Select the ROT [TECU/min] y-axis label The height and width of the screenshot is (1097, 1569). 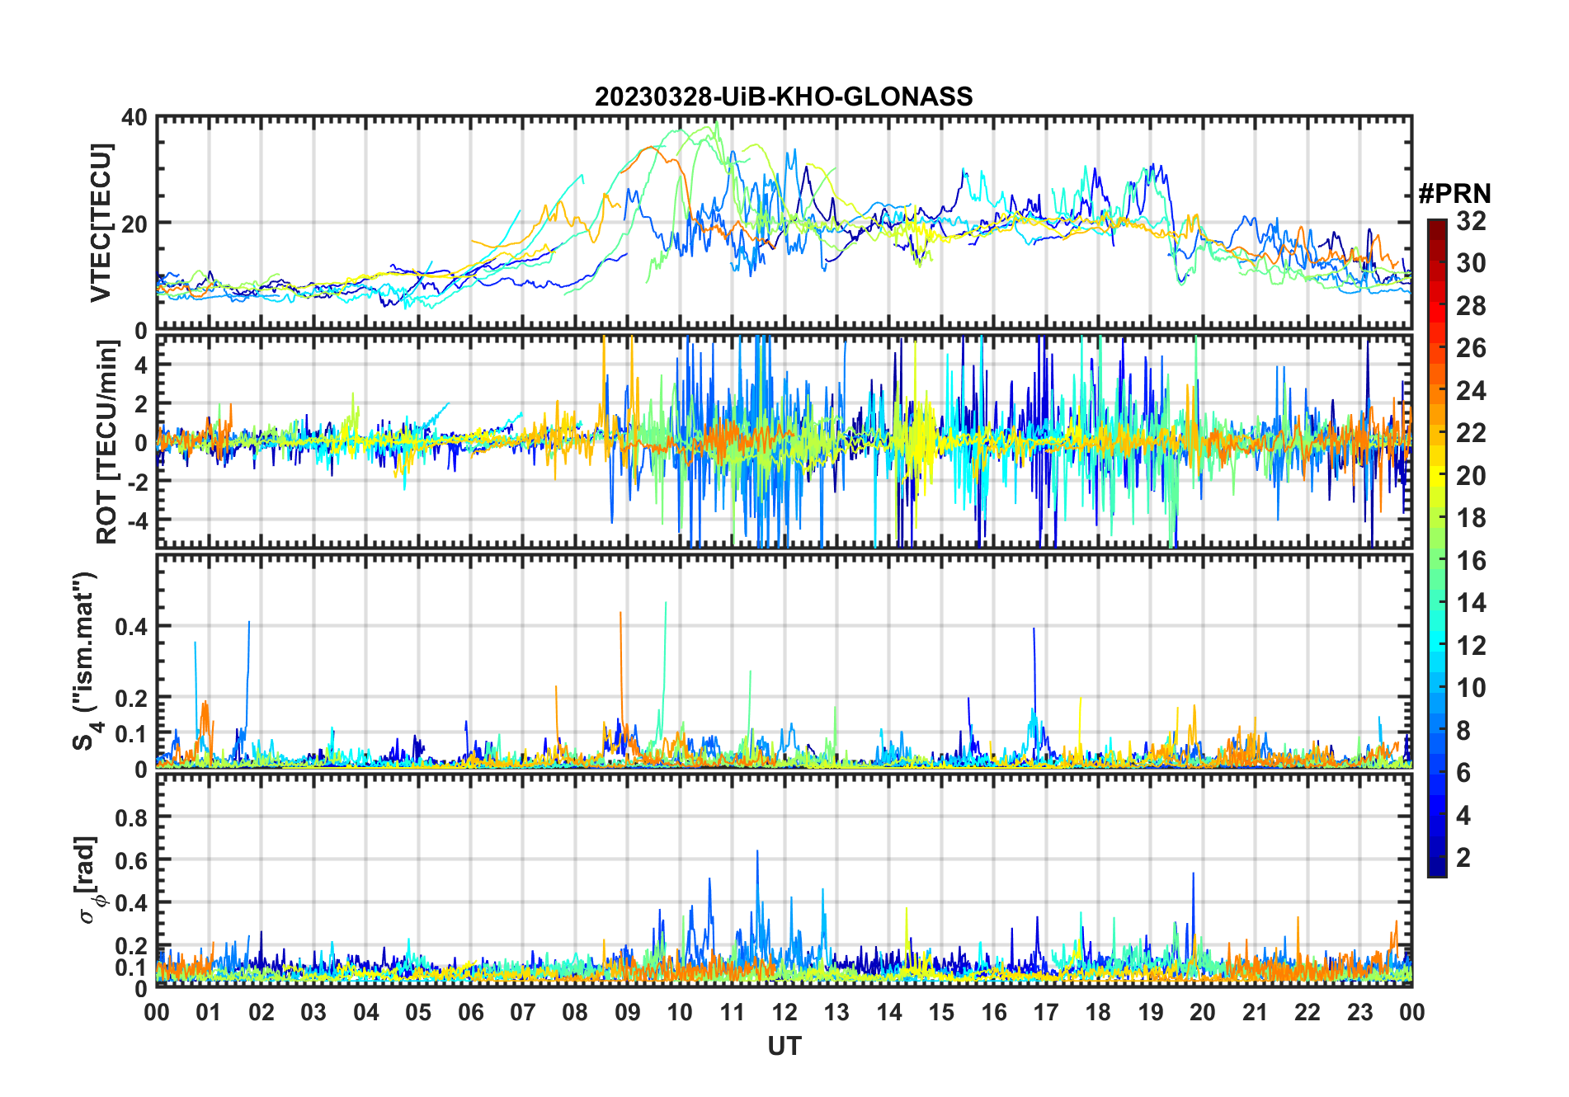click(107, 442)
